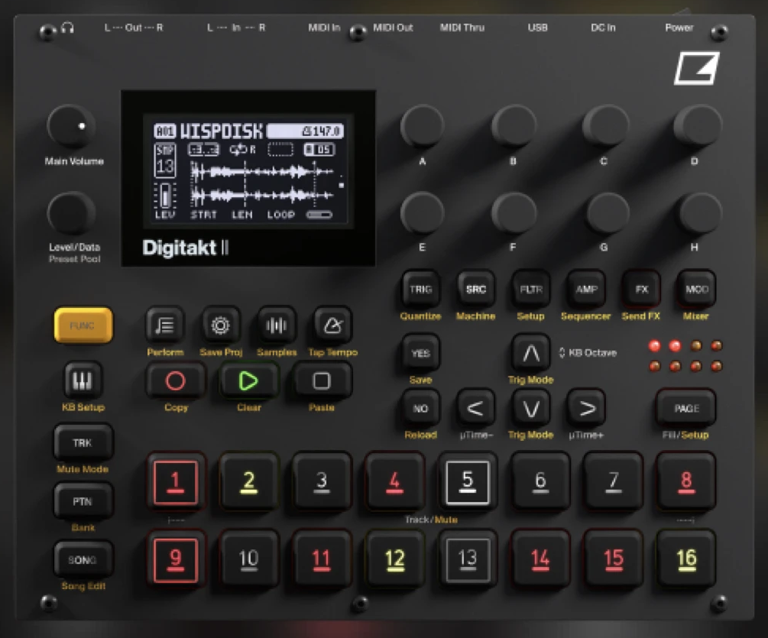Toggle trig key 13
768x638 pixels.
(467, 560)
